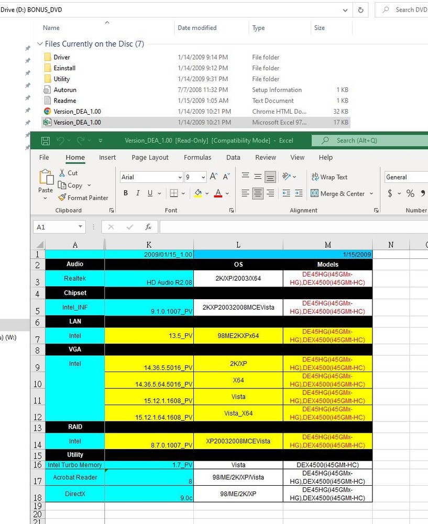Screen dimensions: 428x524
Task: Expand the Merge & Center dropdown arrow
Action: [371, 193]
